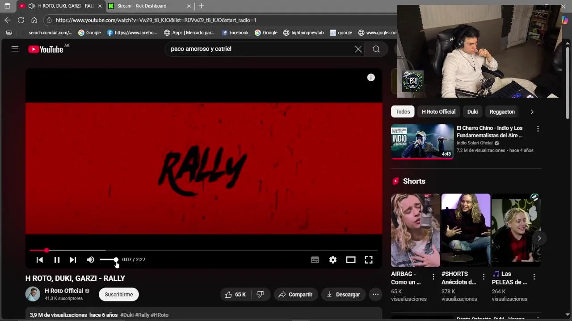Dislike the video

click(260, 294)
